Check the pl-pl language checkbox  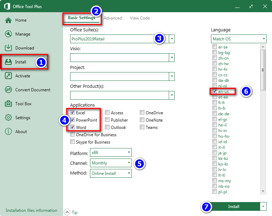point(214,191)
